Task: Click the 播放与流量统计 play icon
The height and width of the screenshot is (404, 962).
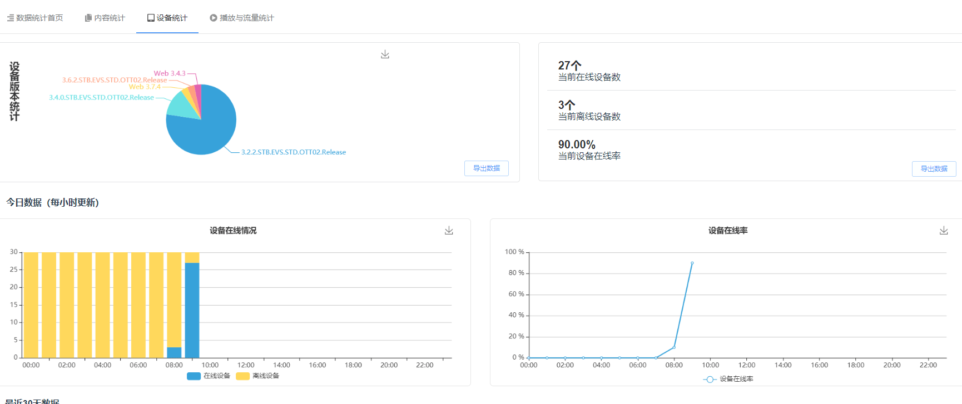Action: click(214, 18)
